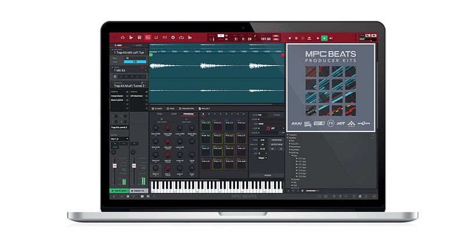Open the Out 1,2 output dropdown
This screenshot has width=476, height=237.
click(x=119, y=139)
